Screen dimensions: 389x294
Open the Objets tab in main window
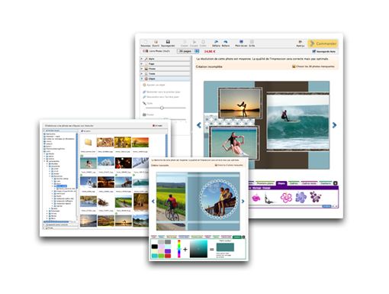[281, 183]
